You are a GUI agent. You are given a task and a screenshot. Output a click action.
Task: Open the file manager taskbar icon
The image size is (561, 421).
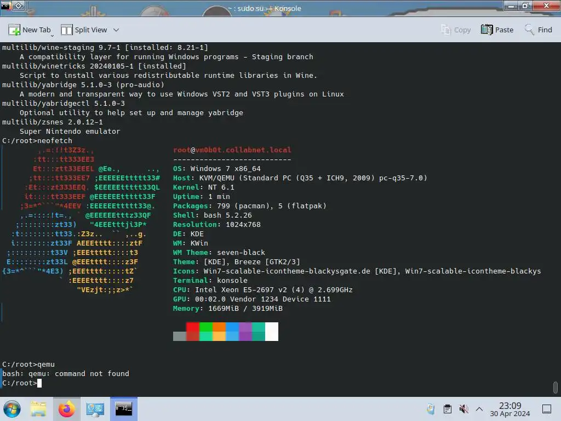pyautogui.click(x=38, y=409)
